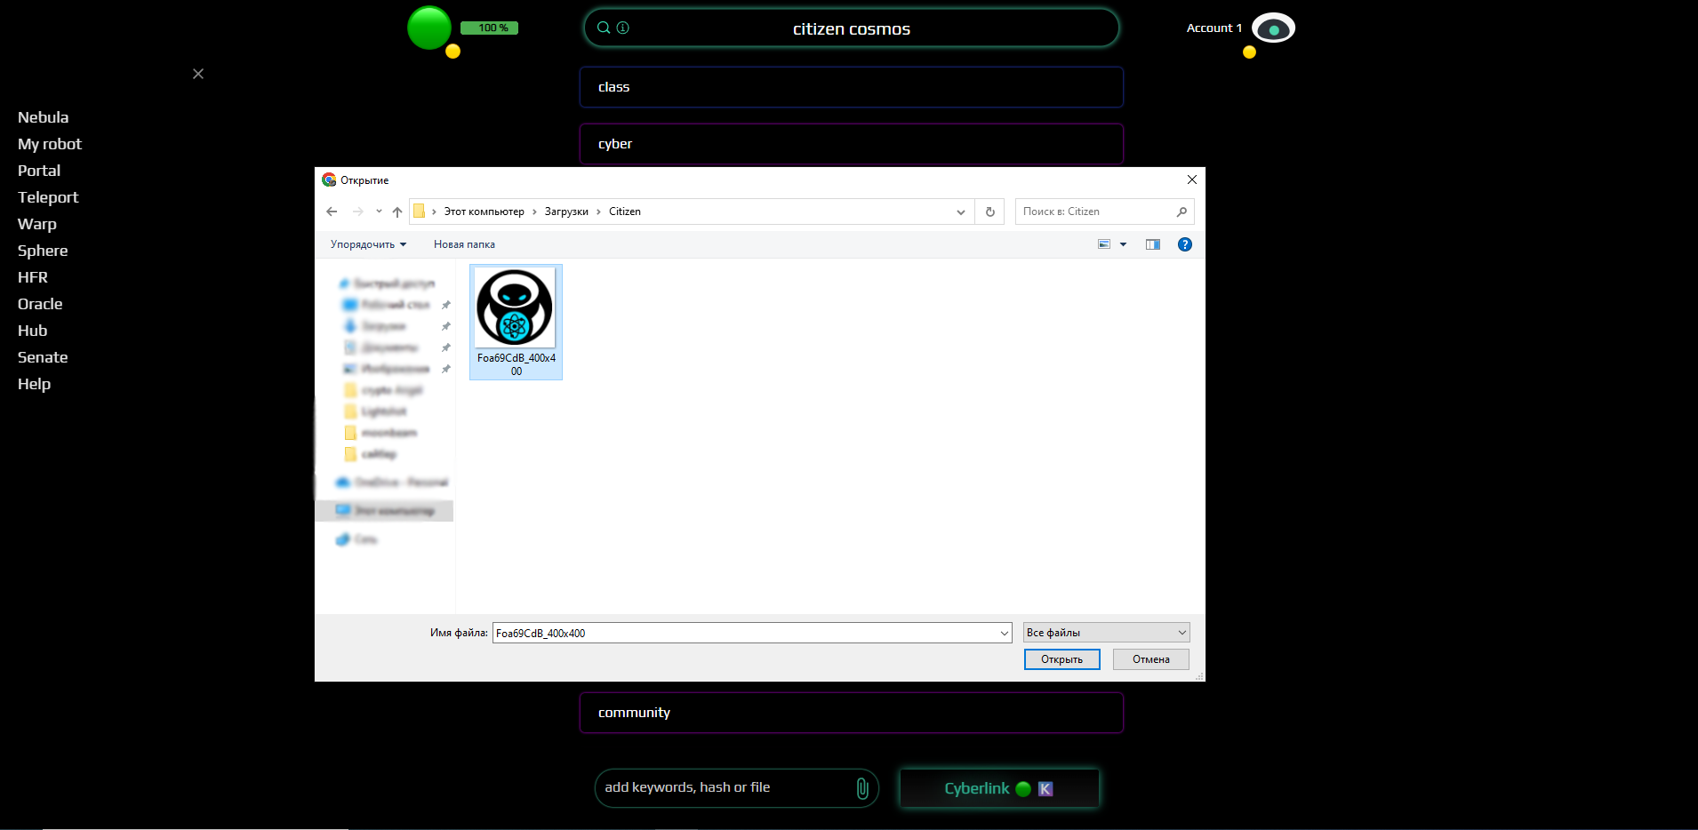This screenshot has height=830, width=1698.
Task: Close the left sidebar menu
Action: [x=198, y=74]
